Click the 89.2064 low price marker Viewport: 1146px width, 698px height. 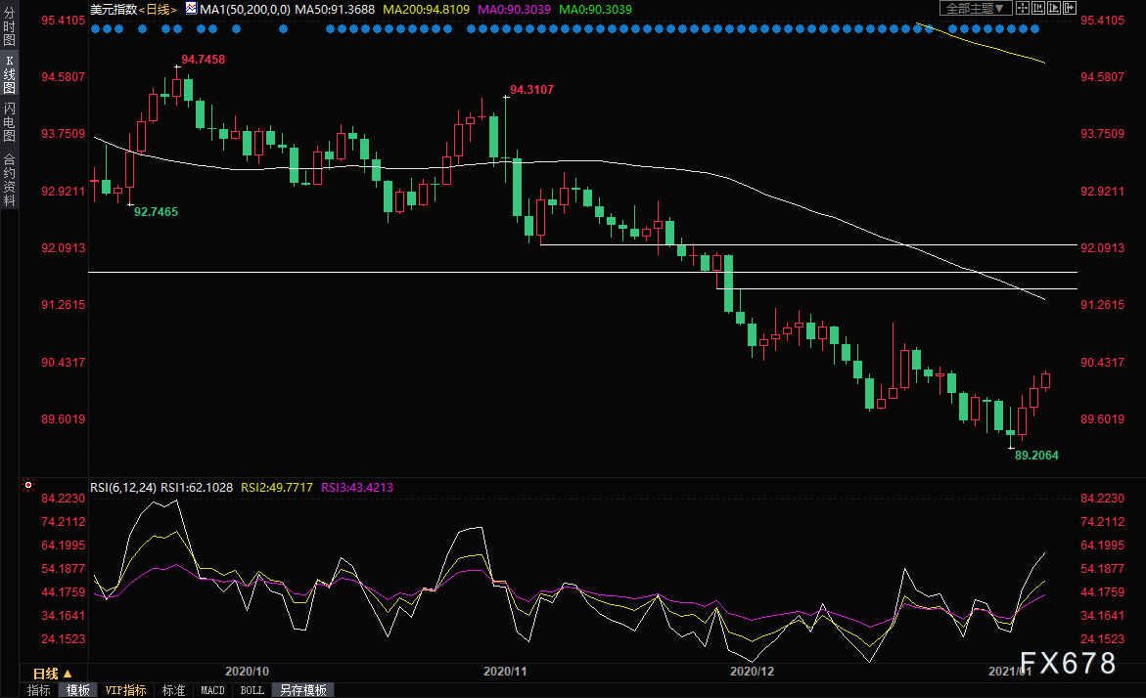click(x=1036, y=456)
